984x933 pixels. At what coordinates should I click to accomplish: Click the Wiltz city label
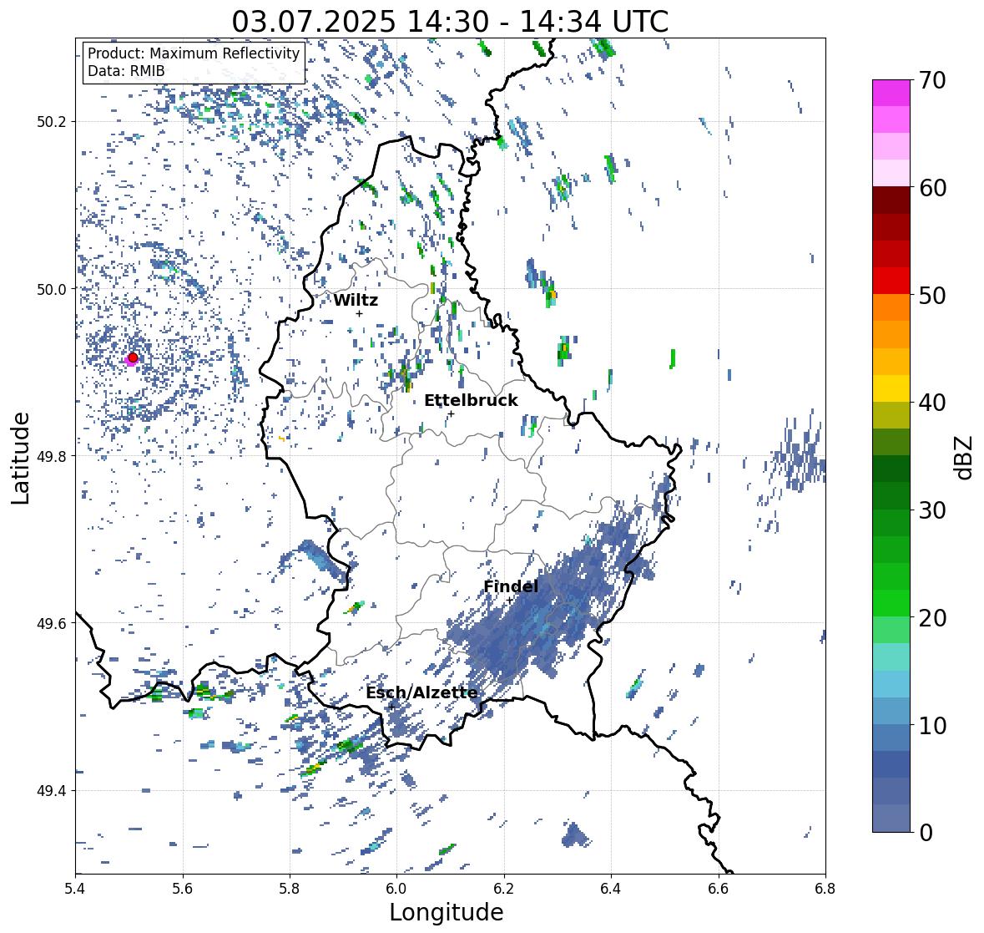pyautogui.click(x=356, y=300)
